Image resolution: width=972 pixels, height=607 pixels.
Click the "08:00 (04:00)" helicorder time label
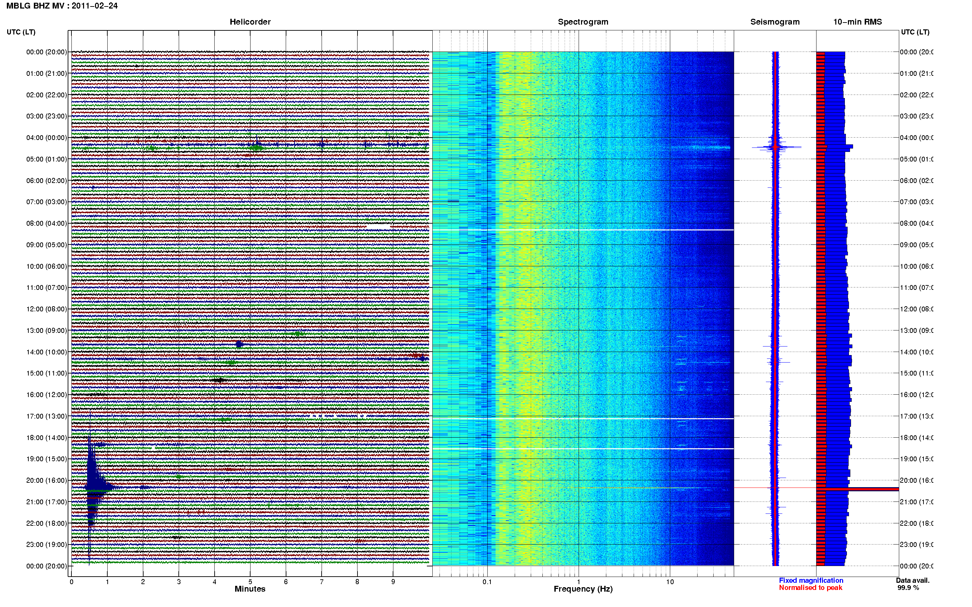coord(46,224)
